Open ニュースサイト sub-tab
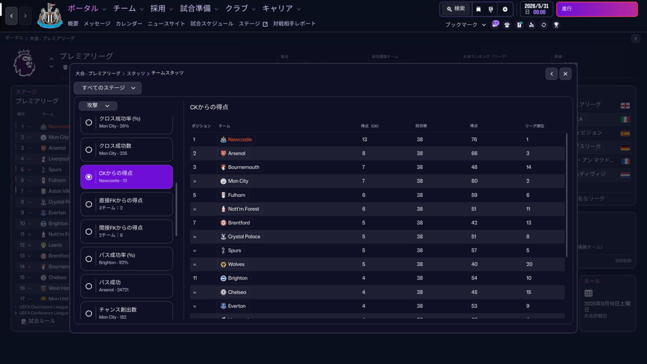The height and width of the screenshot is (364, 647). pos(166,24)
